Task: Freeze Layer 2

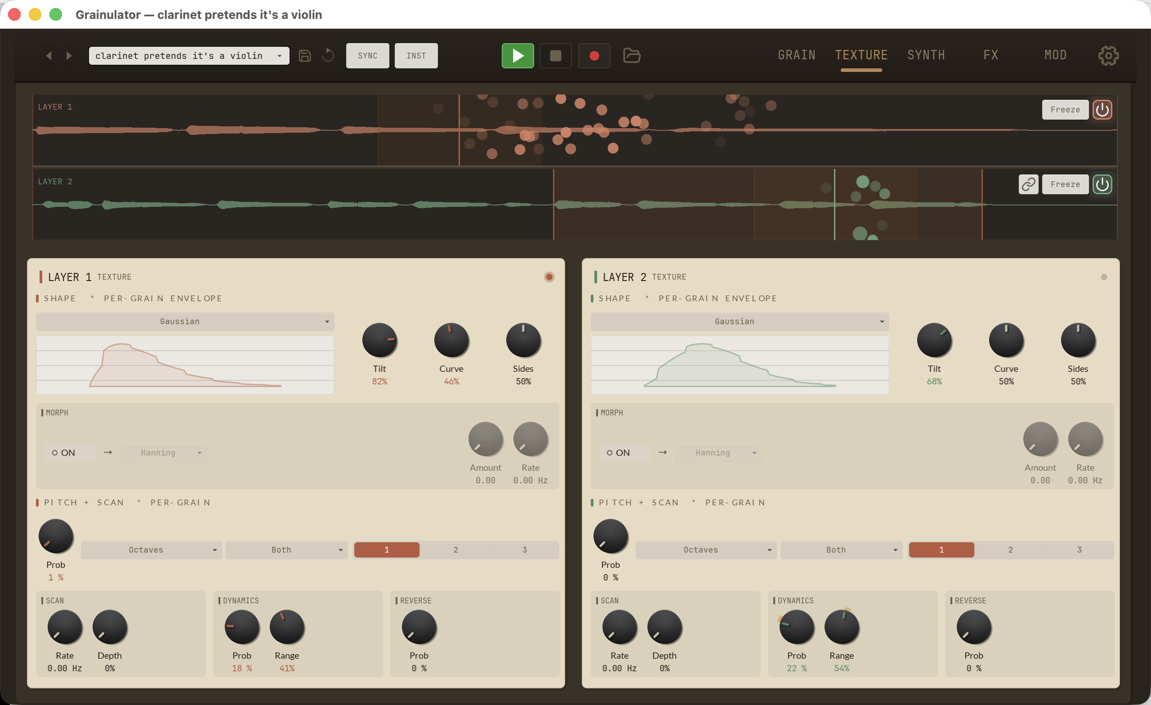Action: 1065,184
